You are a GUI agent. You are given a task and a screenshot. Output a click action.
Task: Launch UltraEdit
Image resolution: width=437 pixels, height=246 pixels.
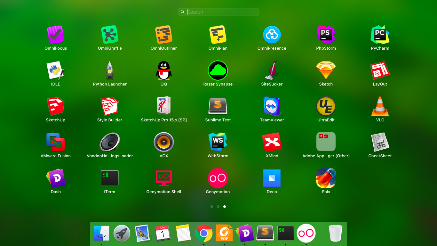click(326, 106)
